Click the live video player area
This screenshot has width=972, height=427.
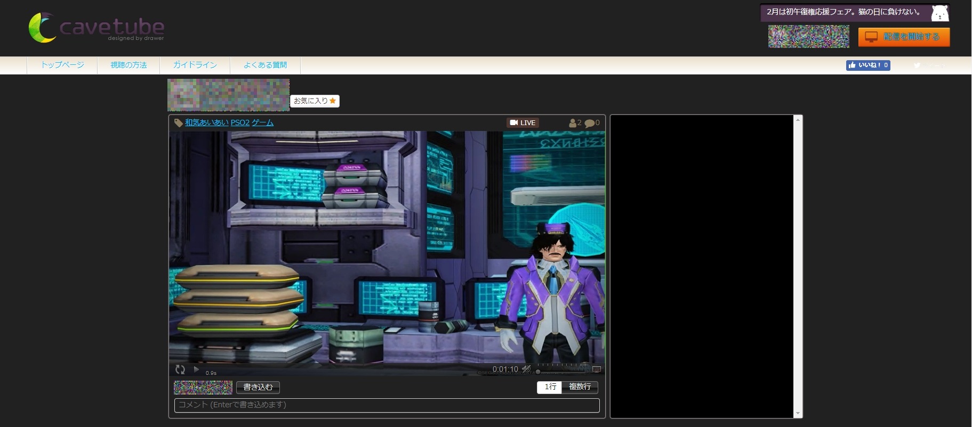387,247
